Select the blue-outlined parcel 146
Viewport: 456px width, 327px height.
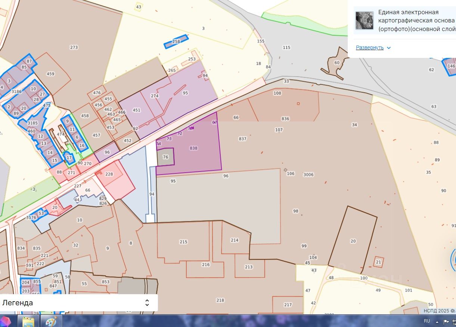451,66
